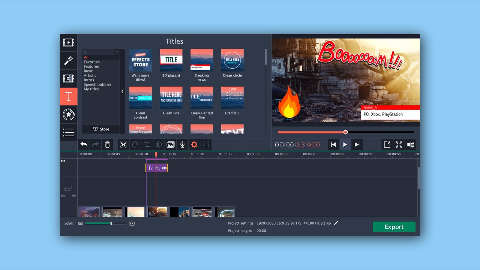Open Color Adjustments
Viewport: 480px width, 270px height.
pyautogui.click(x=158, y=144)
